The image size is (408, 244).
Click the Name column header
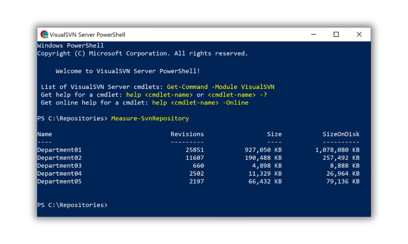[x=44, y=134]
